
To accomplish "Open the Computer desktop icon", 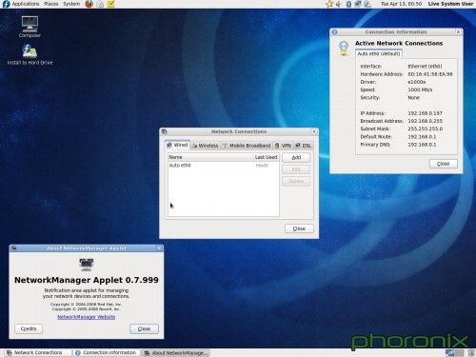I will (x=30, y=27).
